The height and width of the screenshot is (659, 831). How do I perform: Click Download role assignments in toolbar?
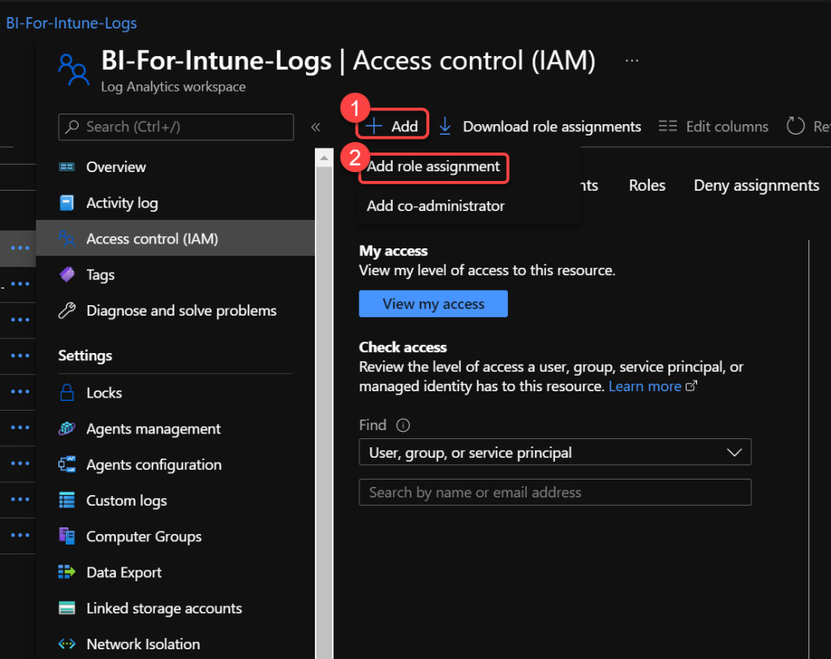pyautogui.click(x=540, y=127)
